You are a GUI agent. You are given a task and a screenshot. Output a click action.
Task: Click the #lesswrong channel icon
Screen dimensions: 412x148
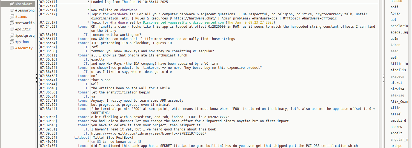click(12, 10)
